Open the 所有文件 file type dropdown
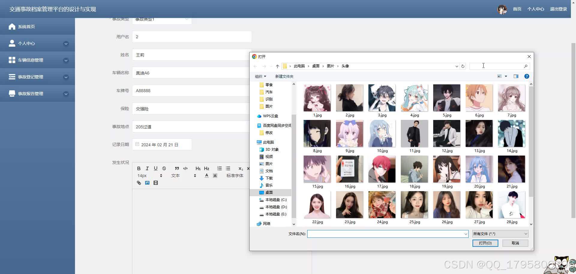Image resolution: width=576 pixels, height=274 pixels. tap(500, 234)
